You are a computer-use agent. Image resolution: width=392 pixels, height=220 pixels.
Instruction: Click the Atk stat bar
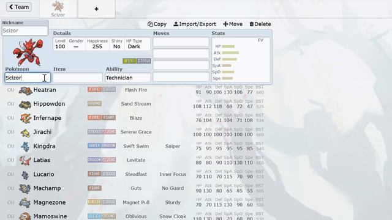tap(230, 53)
